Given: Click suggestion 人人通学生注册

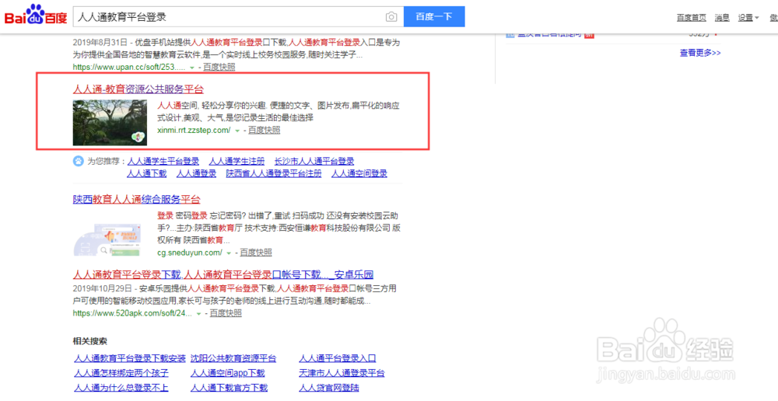Looking at the screenshot, I should pos(237,161).
